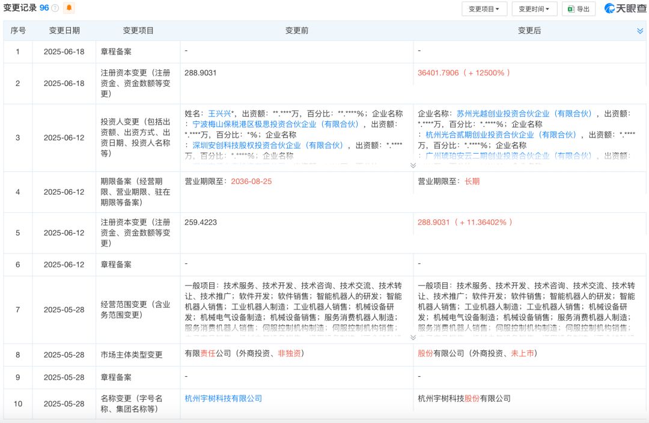Open 苏州光越创业投资合伙企业 link
Viewport: 649px width, 423px height.
[x=524, y=114]
